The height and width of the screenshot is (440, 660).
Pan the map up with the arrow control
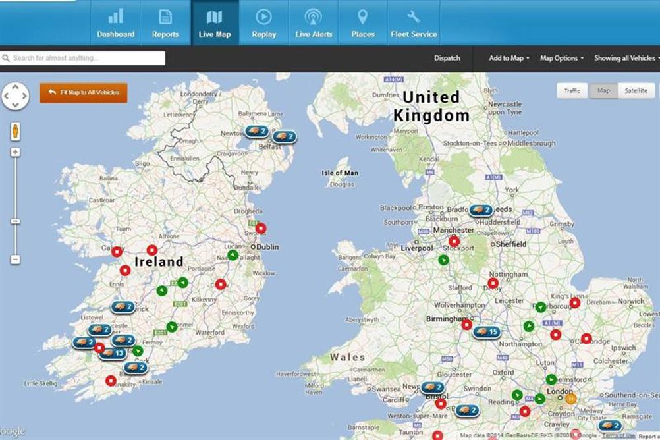15,87
